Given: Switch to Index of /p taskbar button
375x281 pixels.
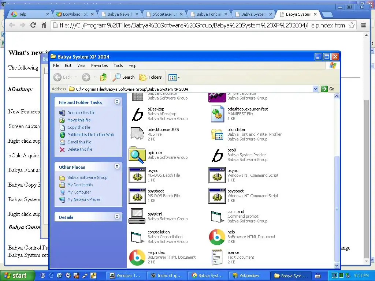Looking at the screenshot, I should 167,276.
